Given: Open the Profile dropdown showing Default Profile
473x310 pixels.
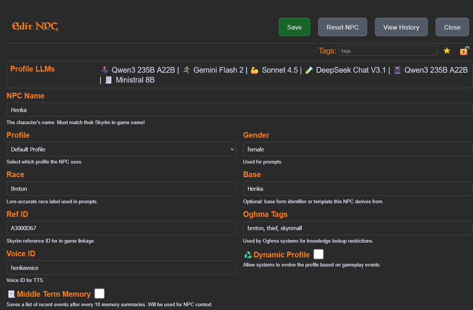Looking at the screenshot, I should 121,149.
